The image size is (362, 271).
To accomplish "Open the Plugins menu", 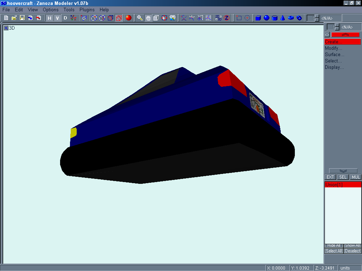I will tap(87, 10).
